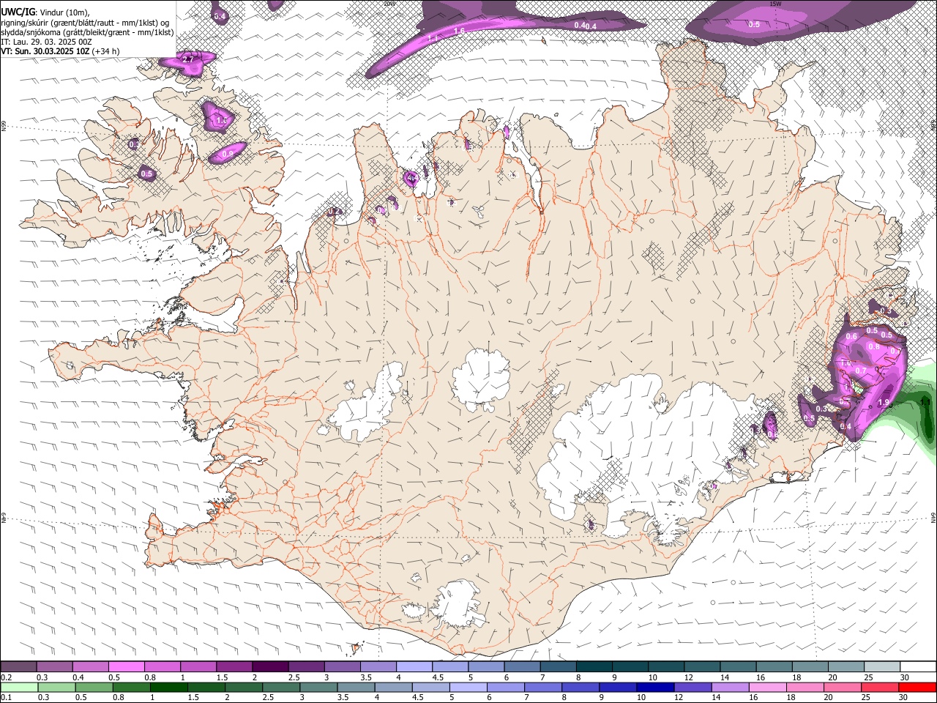Click the '0.2' value under the upper scale

point(7,677)
